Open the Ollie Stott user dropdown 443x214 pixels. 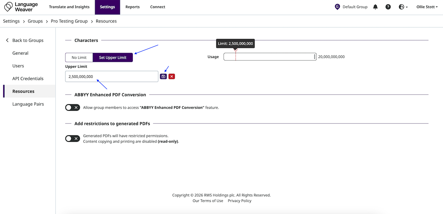[427, 7]
